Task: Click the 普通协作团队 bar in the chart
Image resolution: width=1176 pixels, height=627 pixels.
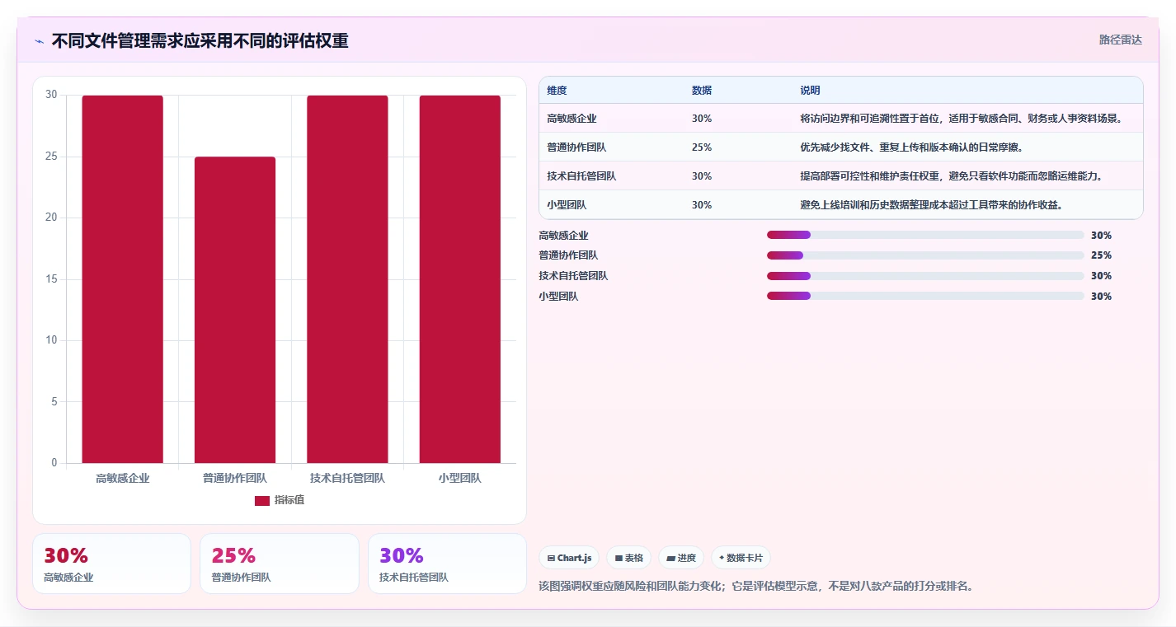Action: coord(235,310)
